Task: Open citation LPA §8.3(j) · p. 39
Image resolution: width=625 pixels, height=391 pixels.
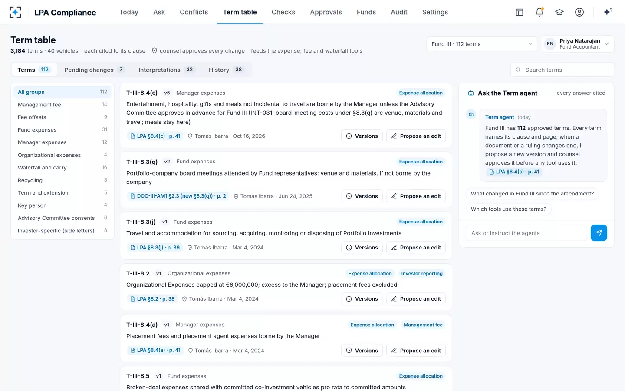Action: [155, 248]
